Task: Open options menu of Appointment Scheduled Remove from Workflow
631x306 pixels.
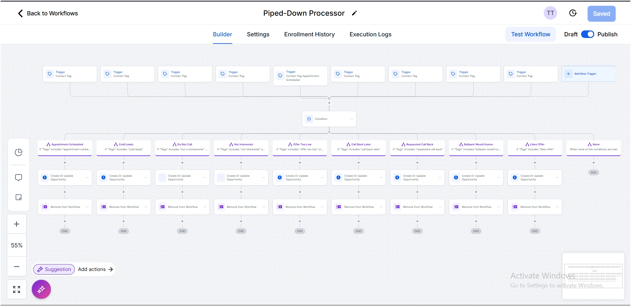Action: coord(87,207)
